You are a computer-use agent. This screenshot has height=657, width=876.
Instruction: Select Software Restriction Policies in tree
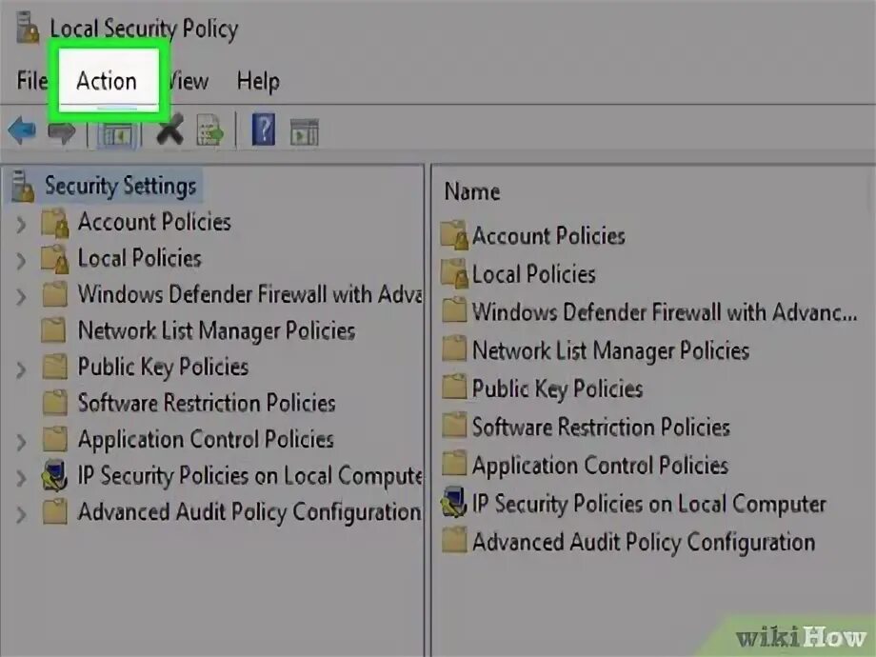click(207, 403)
